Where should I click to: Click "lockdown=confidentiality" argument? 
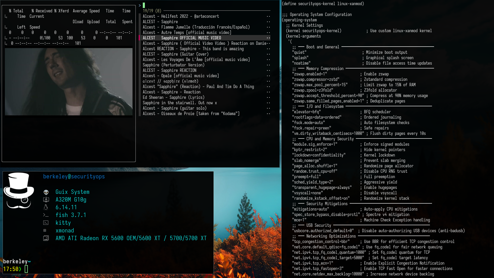pos(319,155)
